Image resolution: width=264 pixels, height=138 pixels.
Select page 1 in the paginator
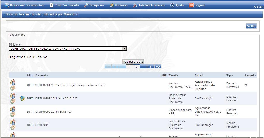pyautogui.click(x=129, y=67)
